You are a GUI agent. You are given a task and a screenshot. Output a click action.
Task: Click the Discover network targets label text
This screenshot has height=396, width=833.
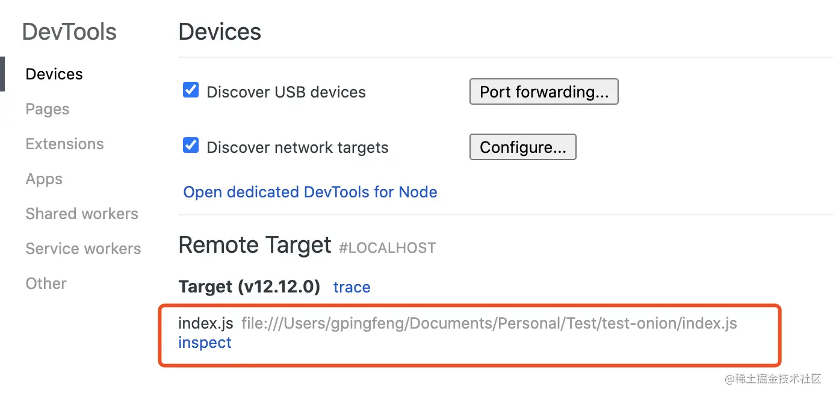click(297, 147)
